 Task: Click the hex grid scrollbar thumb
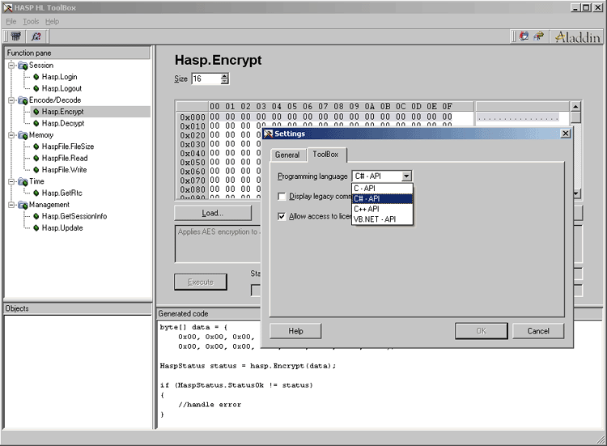[x=575, y=117]
